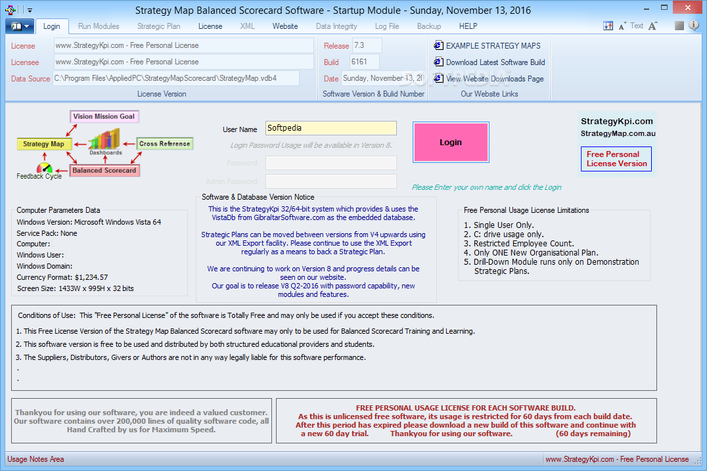This screenshot has height=471, width=707.
Task: Click the StrategyMap.com.au text
Action: pos(618,133)
